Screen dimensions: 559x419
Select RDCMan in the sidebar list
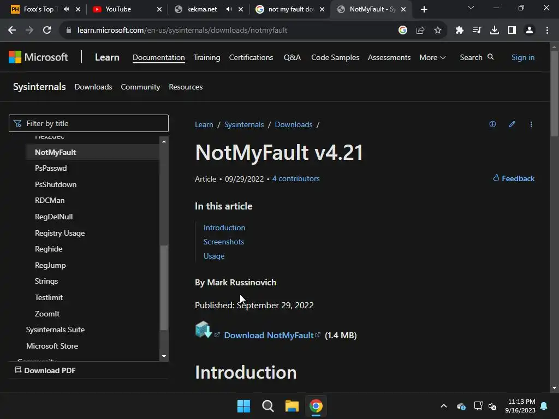[50, 200]
